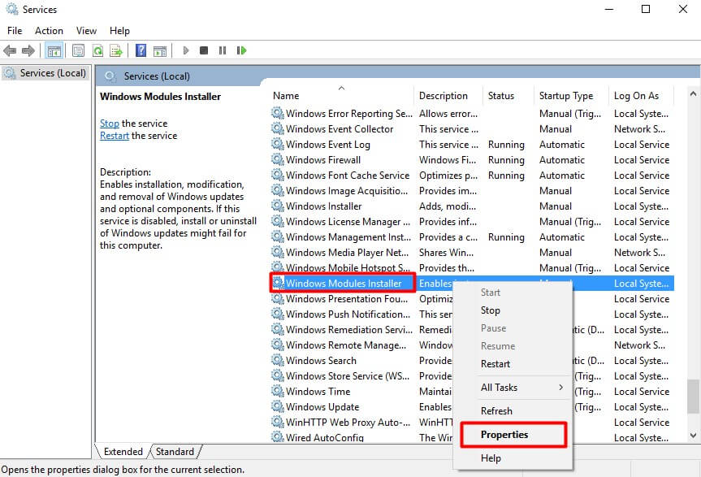
Task: Click gear icon beside Windows Firewall
Action: tap(278, 159)
